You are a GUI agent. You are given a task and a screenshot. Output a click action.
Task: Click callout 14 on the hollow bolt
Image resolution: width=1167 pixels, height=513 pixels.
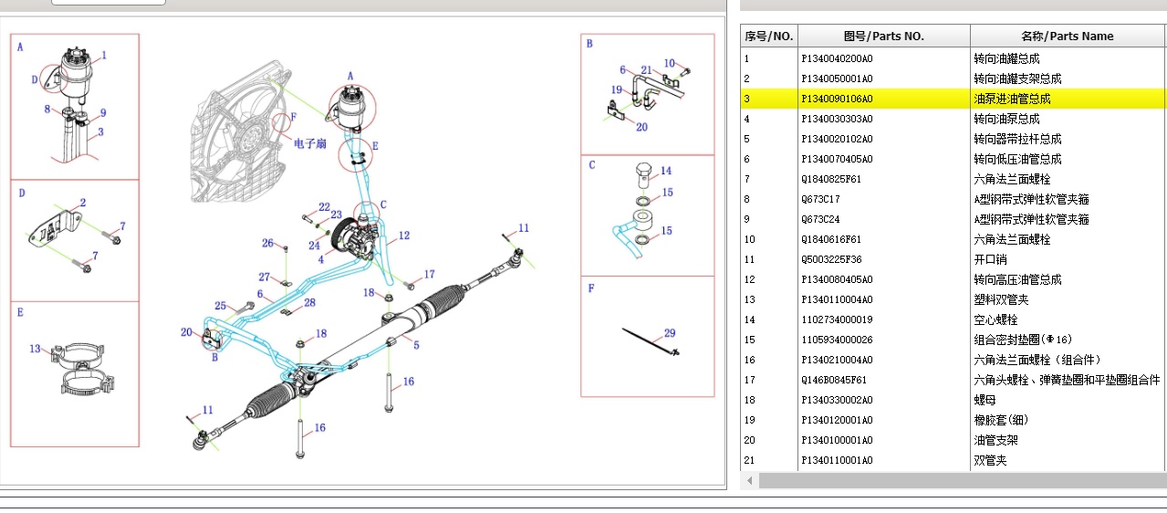666,172
